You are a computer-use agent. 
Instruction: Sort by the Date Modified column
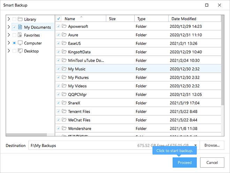pos(184,19)
